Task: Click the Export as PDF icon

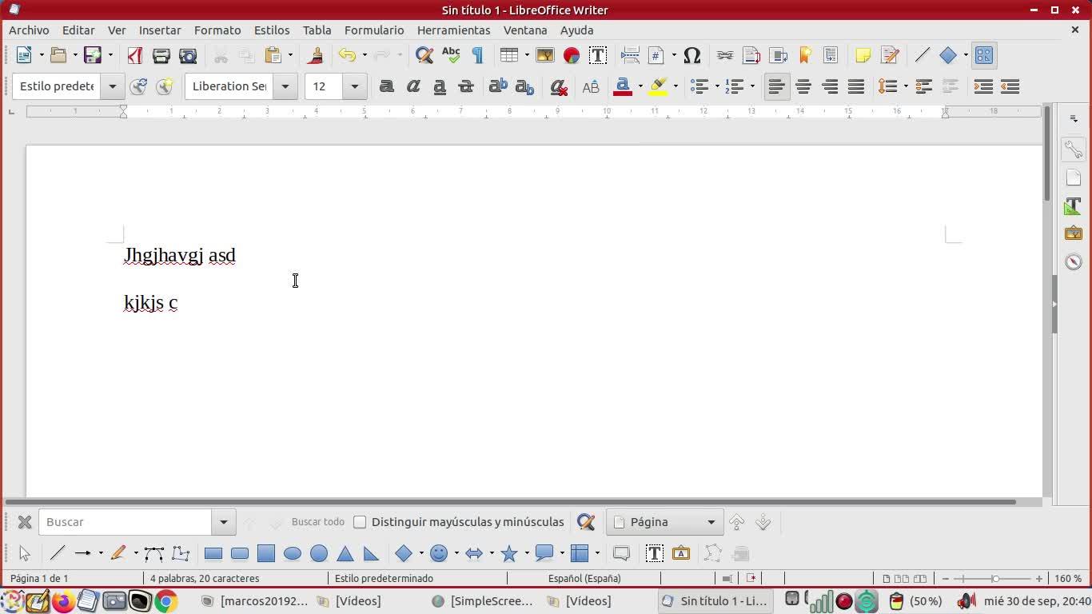Action: click(x=135, y=55)
